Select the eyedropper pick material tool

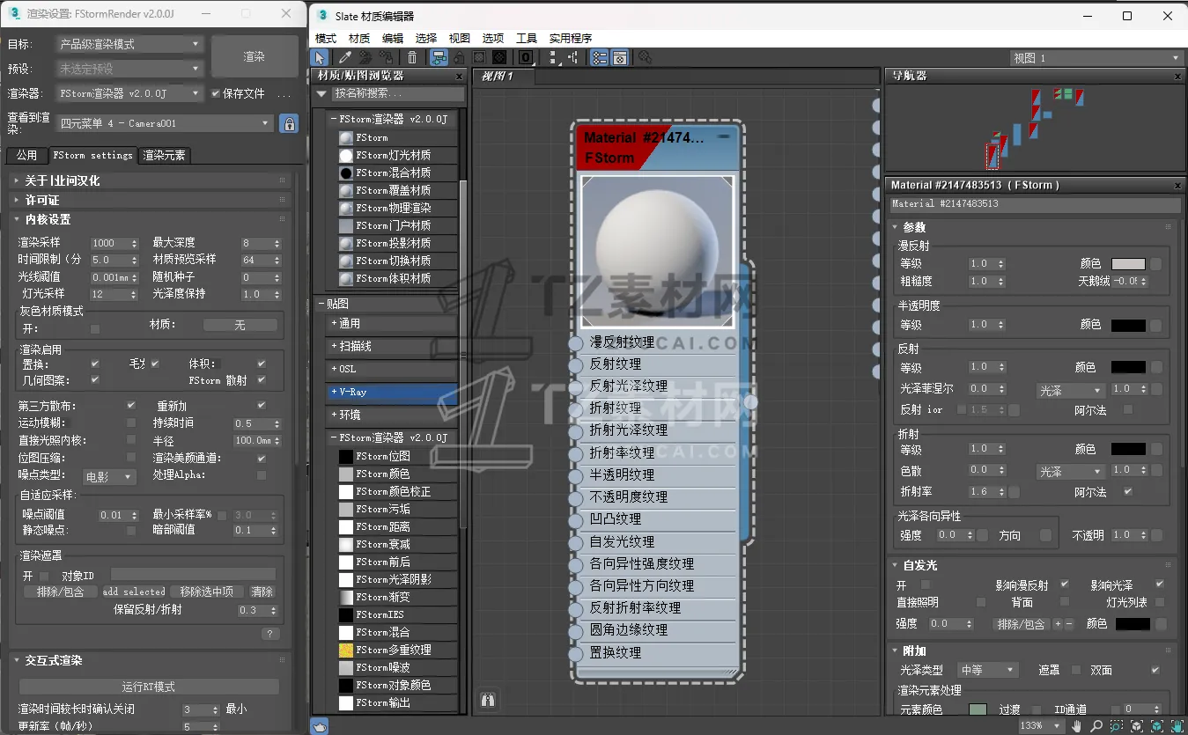pos(345,57)
